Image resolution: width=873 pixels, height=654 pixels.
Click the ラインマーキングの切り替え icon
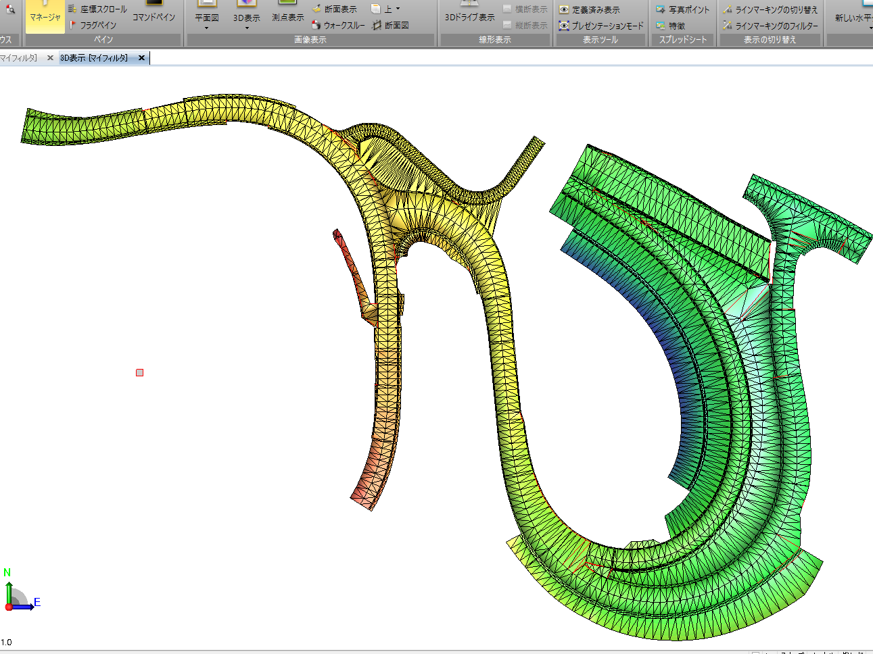[x=727, y=9]
